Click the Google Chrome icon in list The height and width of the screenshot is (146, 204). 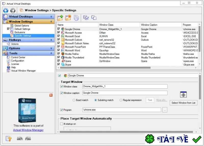coord(63,29)
